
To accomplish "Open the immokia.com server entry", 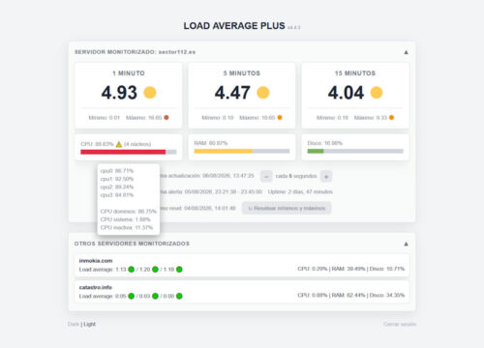I will [242, 265].
